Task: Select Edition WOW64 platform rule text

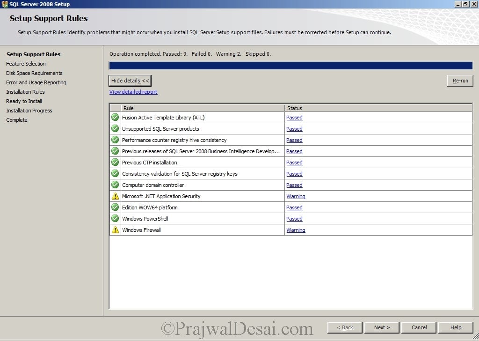Action: [x=150, y=208]
